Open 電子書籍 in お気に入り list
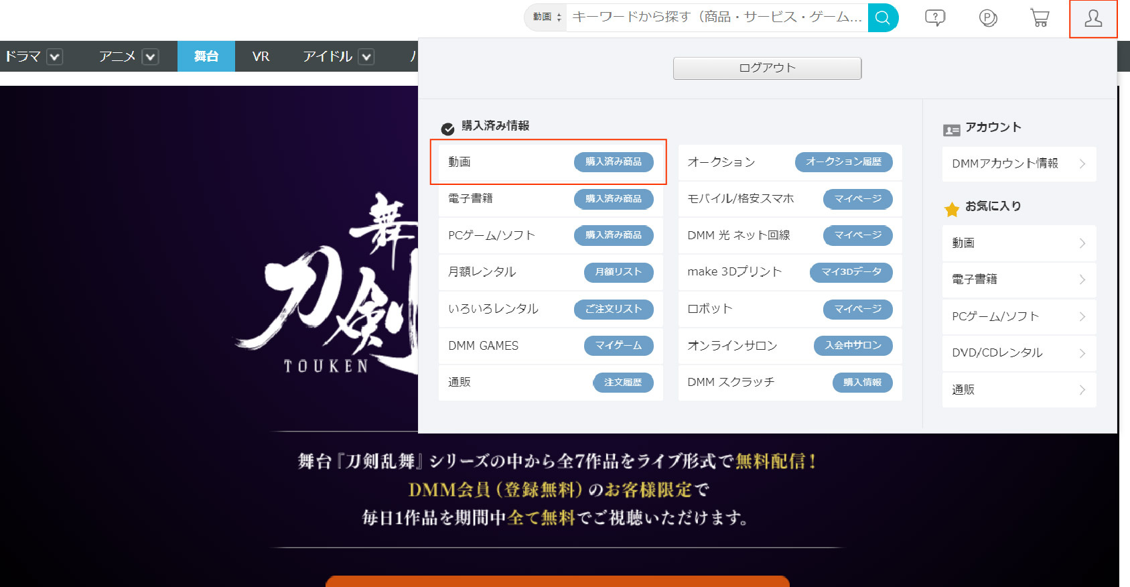1130x587 pixels. point(1019,280)
